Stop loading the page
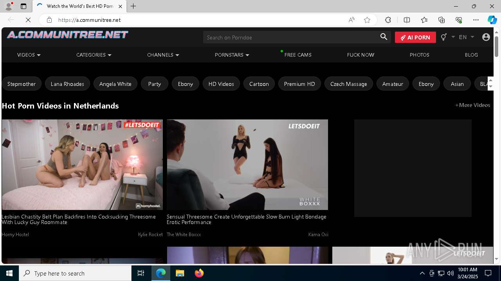The width and height of the screenshot is (501, 281). 28,20
